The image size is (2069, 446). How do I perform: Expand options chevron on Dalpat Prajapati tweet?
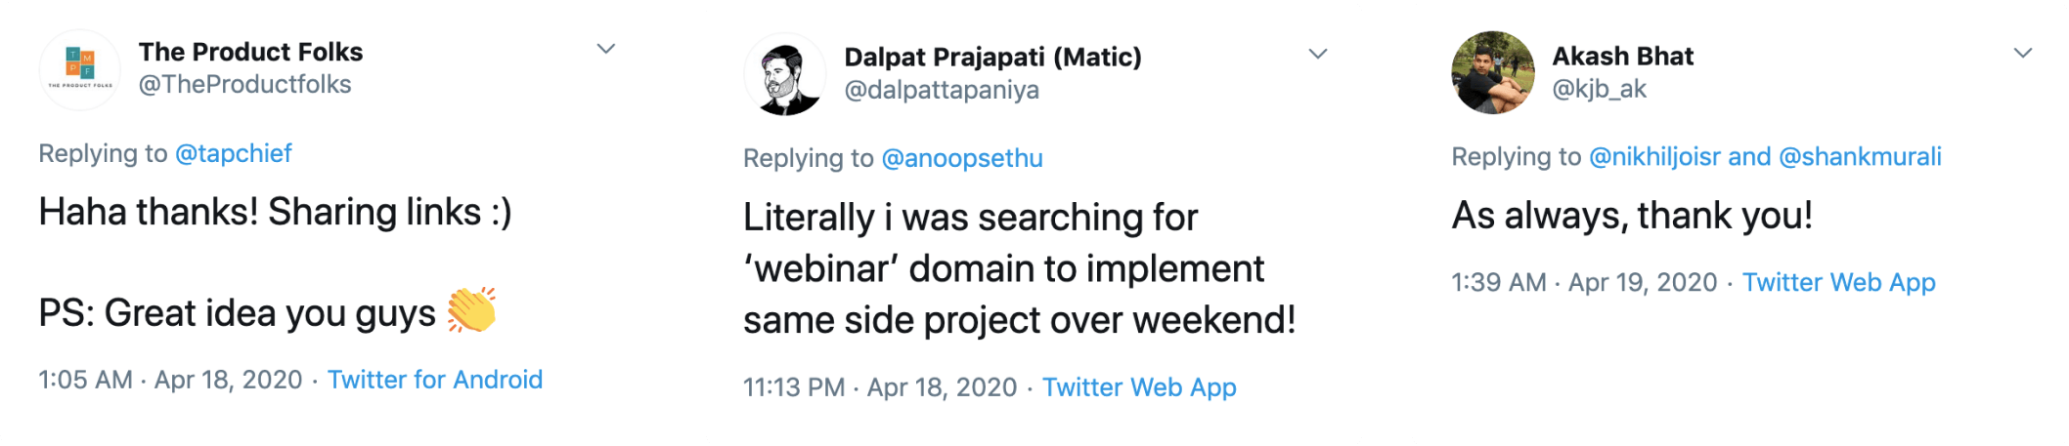pyautogui.click(x=1318, y=54)
